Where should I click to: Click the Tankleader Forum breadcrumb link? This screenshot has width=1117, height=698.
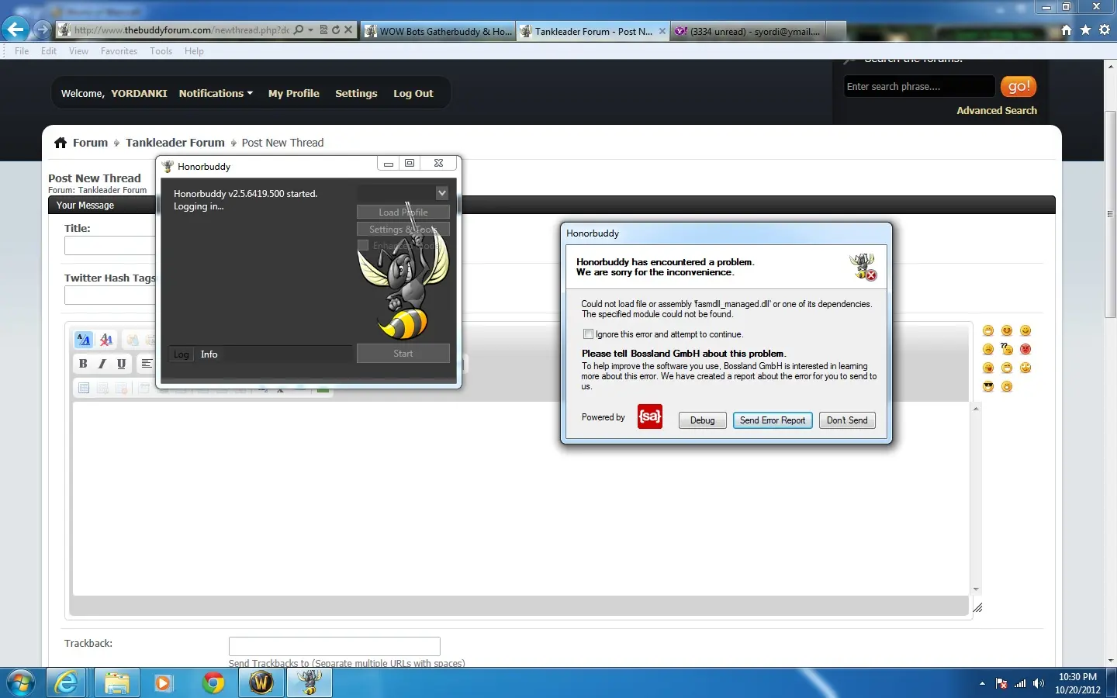tap(175, 143)
